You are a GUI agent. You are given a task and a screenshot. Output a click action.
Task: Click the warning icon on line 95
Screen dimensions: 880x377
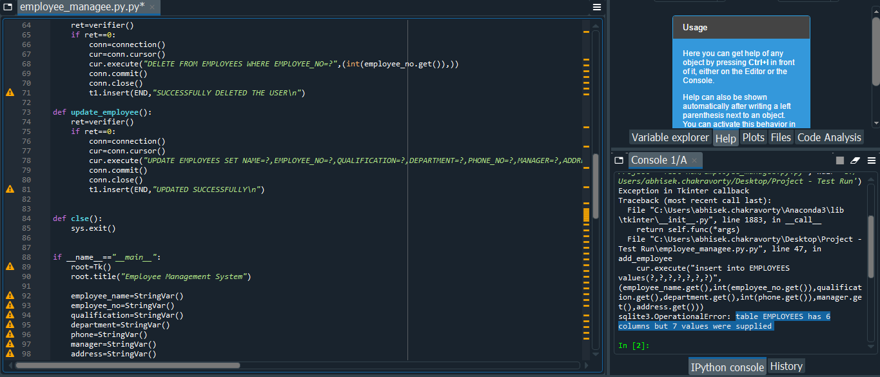[x=10, y=325]
